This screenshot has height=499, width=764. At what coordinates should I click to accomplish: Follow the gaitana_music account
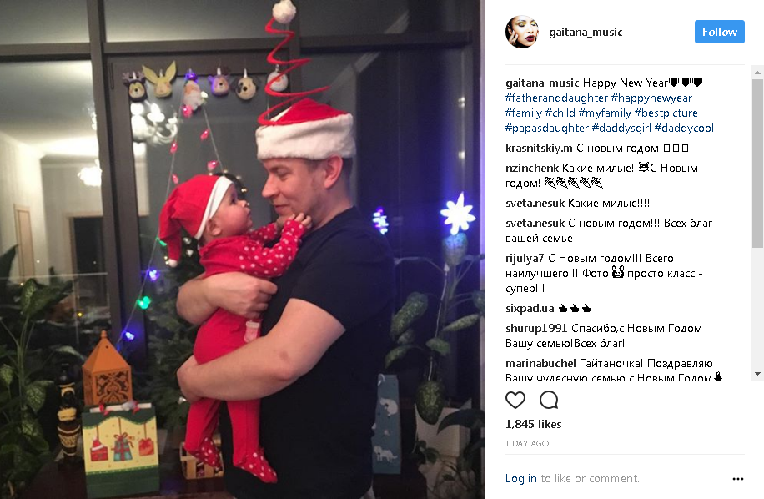click(719, 32)
